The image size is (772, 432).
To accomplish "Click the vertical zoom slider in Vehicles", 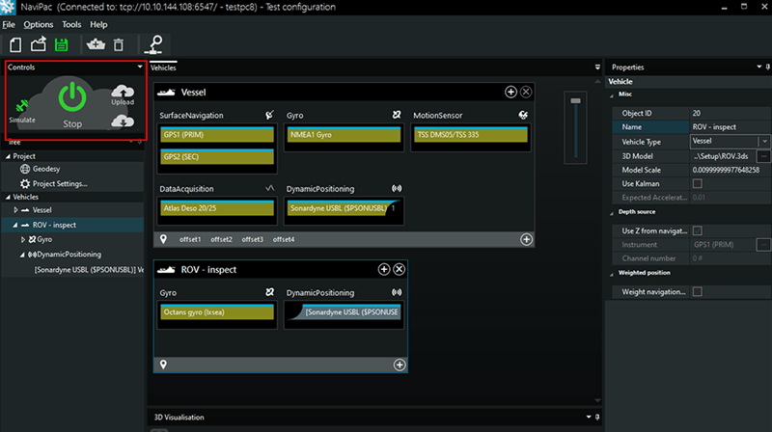I will [575, 127].
